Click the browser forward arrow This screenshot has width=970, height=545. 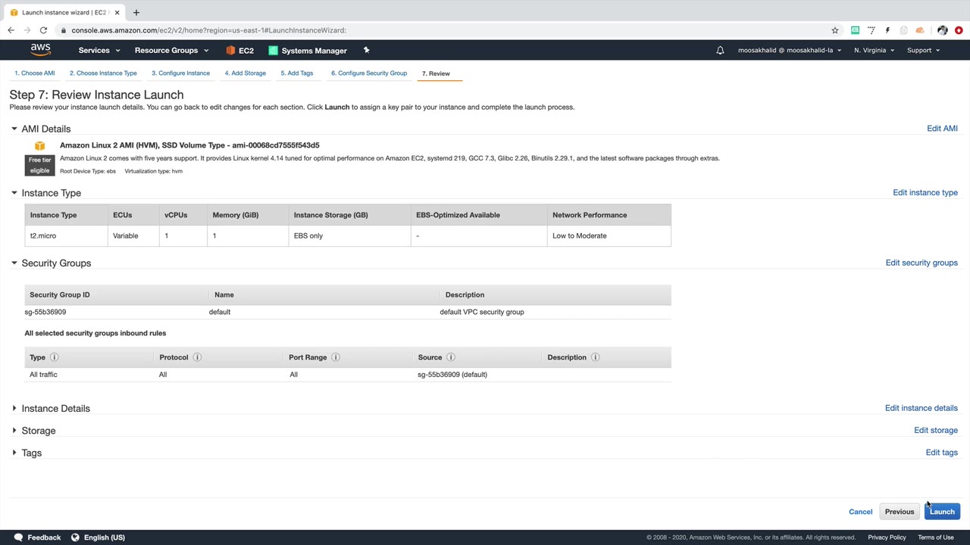pos(27,30)
